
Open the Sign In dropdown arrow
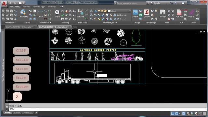(168, 3)
